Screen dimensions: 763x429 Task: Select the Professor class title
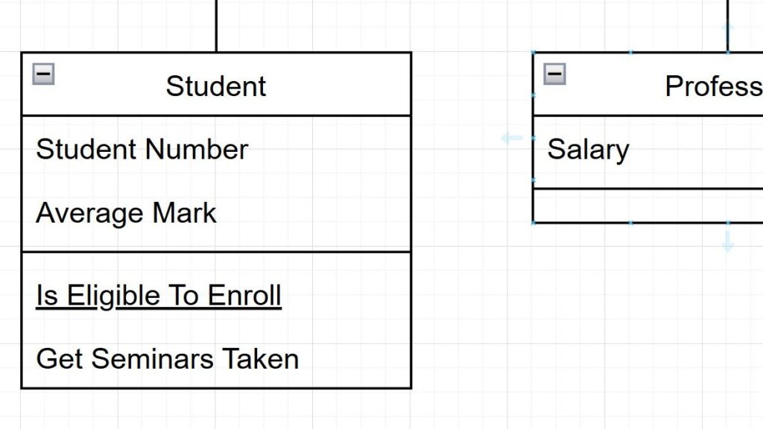[x=712, y=86]
